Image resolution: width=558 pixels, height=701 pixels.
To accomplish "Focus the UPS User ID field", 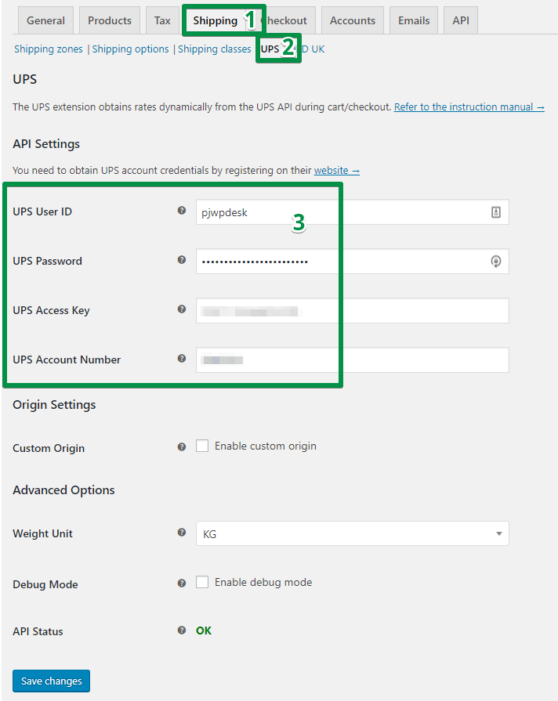I will [352, 212].
